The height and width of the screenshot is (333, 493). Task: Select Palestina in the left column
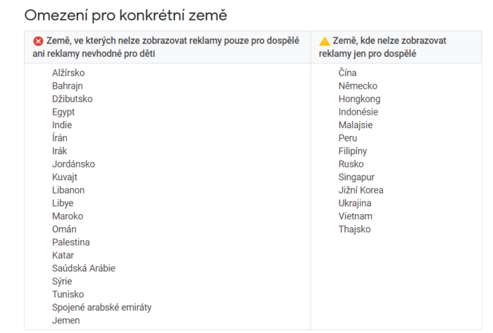pos(70,242)
